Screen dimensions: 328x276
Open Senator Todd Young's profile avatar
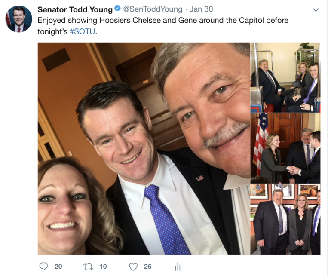18,19
